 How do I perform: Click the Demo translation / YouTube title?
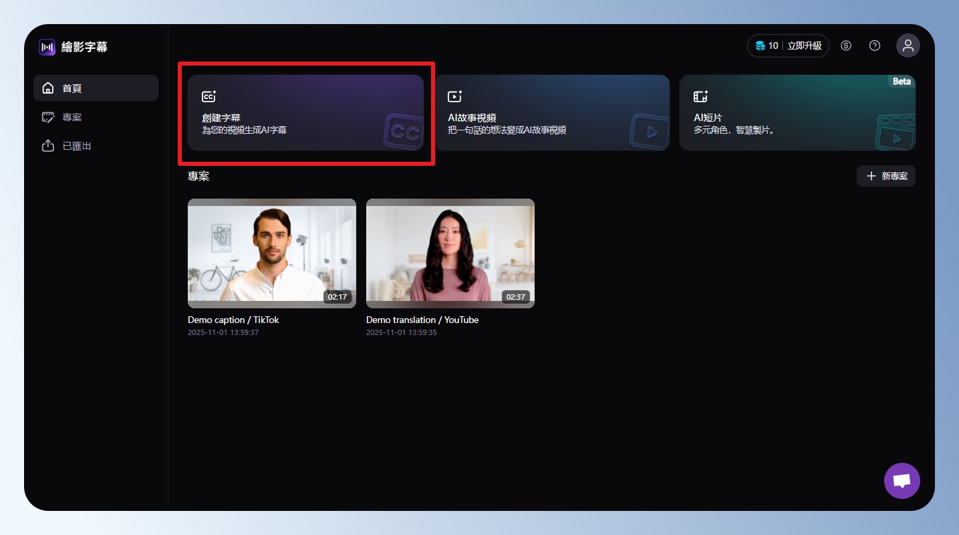click(422, 320)
